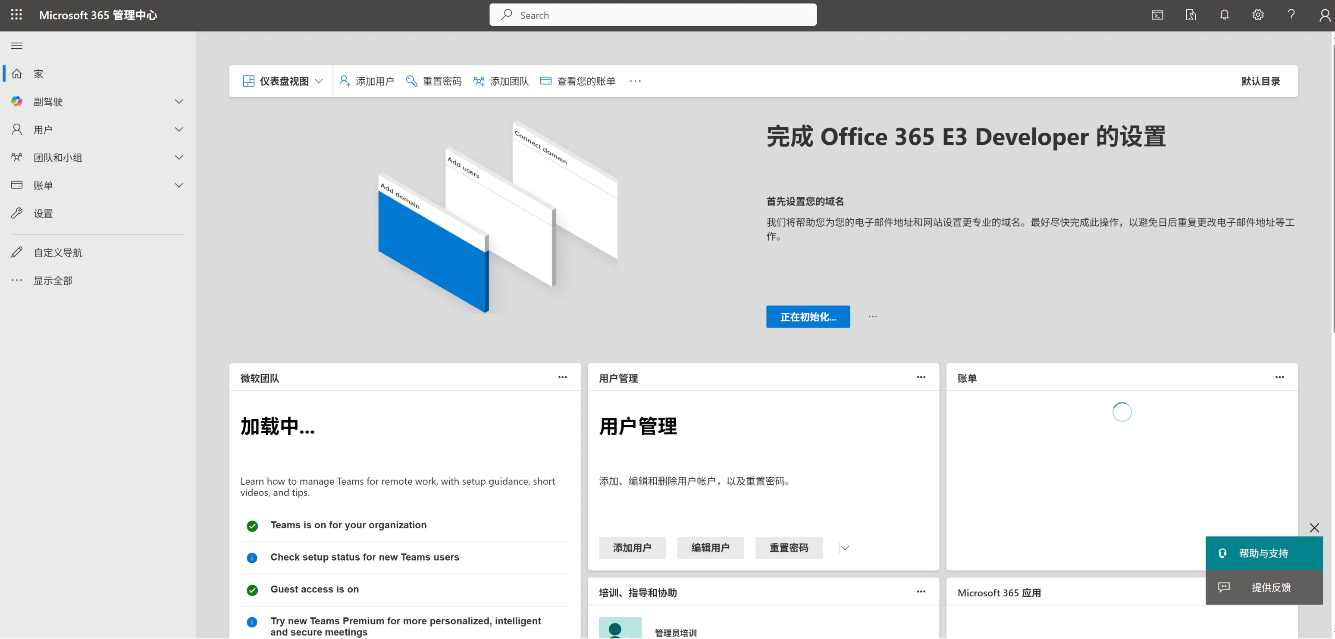Click the help question mark icon

coord(1291,15)
